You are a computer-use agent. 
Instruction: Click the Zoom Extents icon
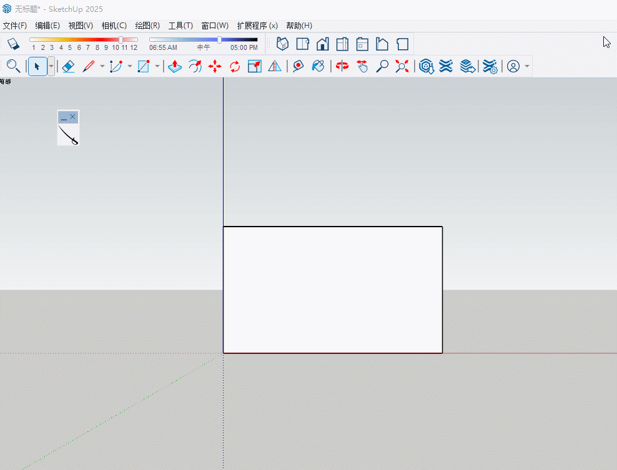tap(402, 66)
